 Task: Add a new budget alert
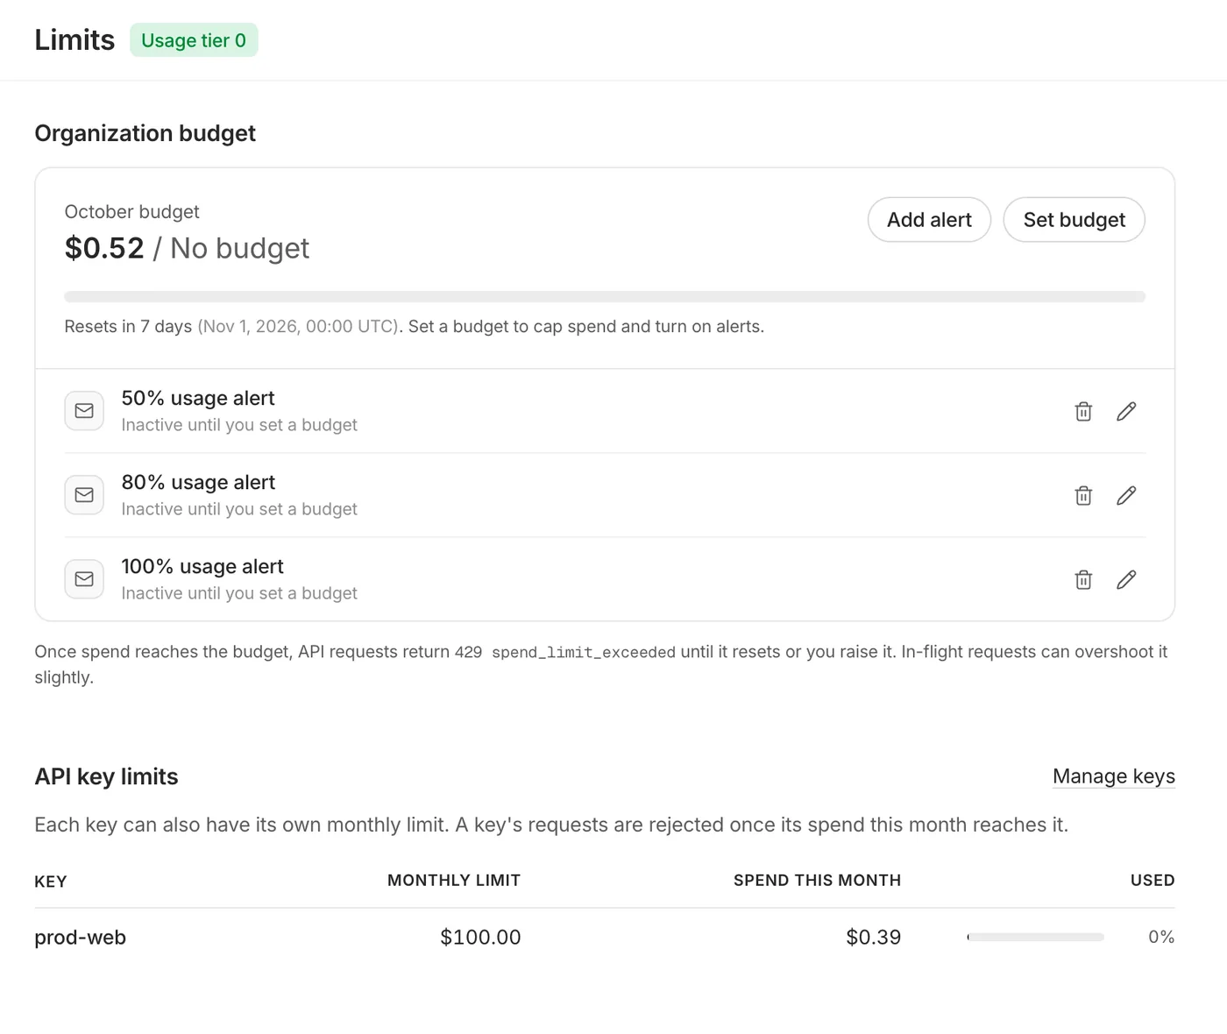click(x=929, y=220)
